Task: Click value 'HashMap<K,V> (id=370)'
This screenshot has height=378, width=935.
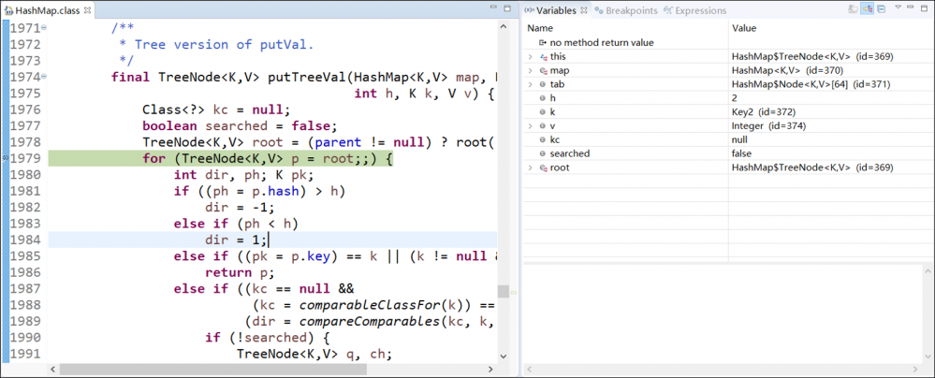Action: tap(787, 70)
